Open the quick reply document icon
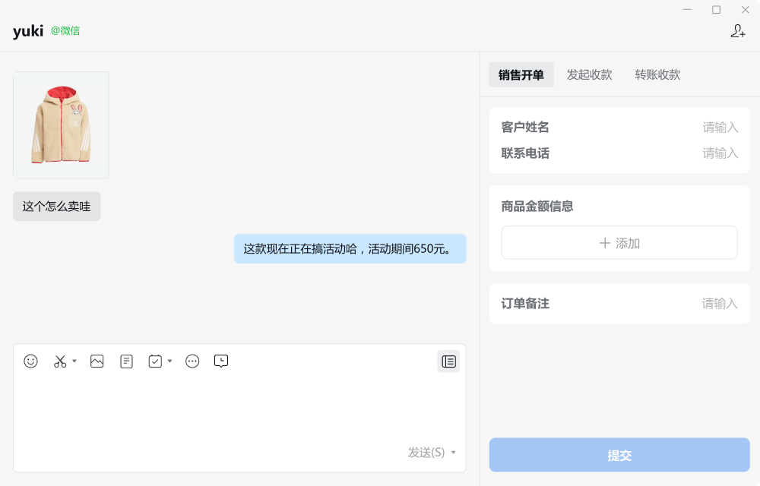The image size is (760, 486). click(126, 361)
